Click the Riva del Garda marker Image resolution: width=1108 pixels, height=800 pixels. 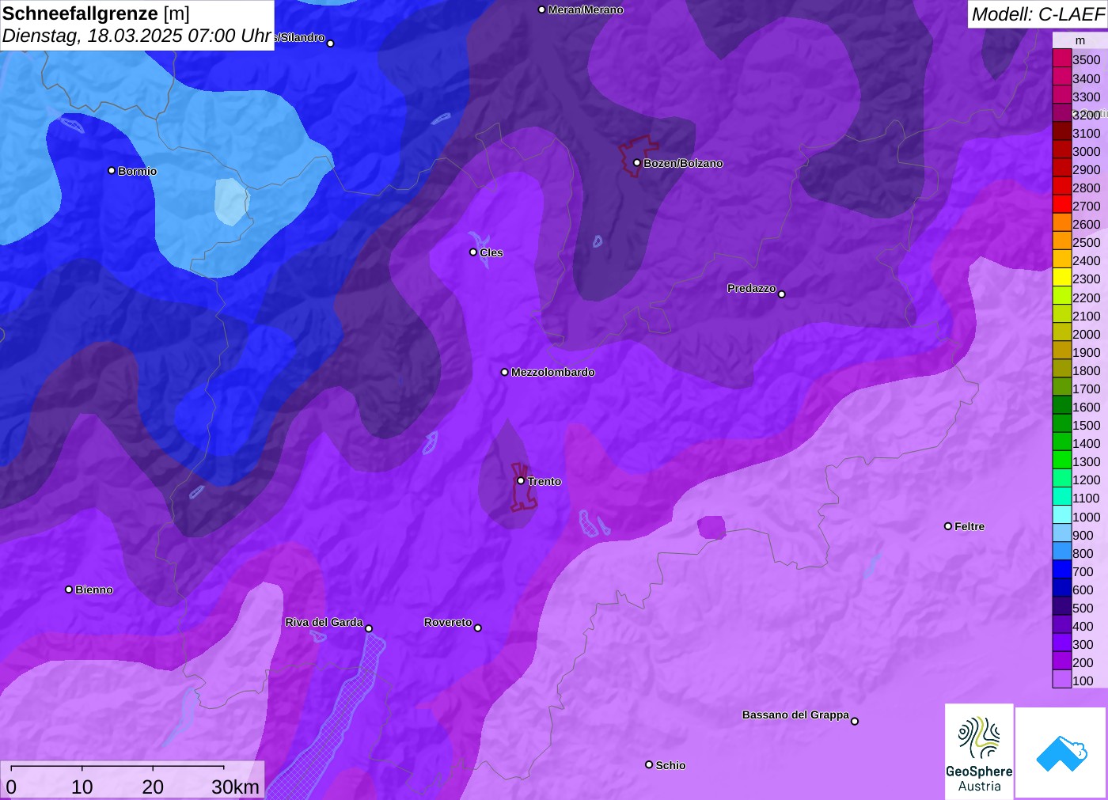point(369,628)
